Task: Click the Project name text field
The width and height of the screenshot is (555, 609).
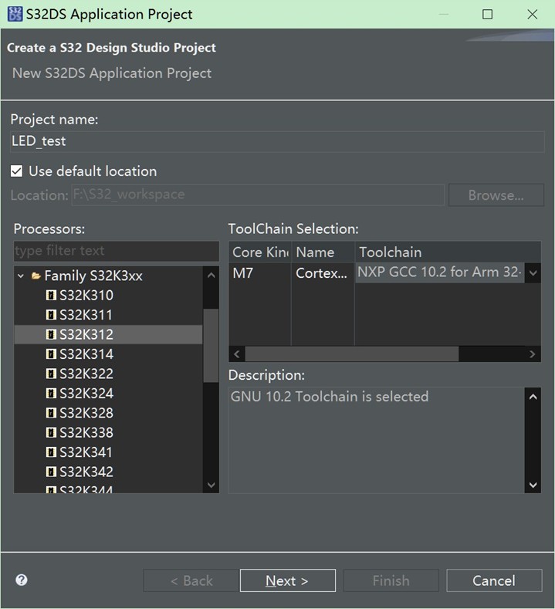Action: point(277,141)
